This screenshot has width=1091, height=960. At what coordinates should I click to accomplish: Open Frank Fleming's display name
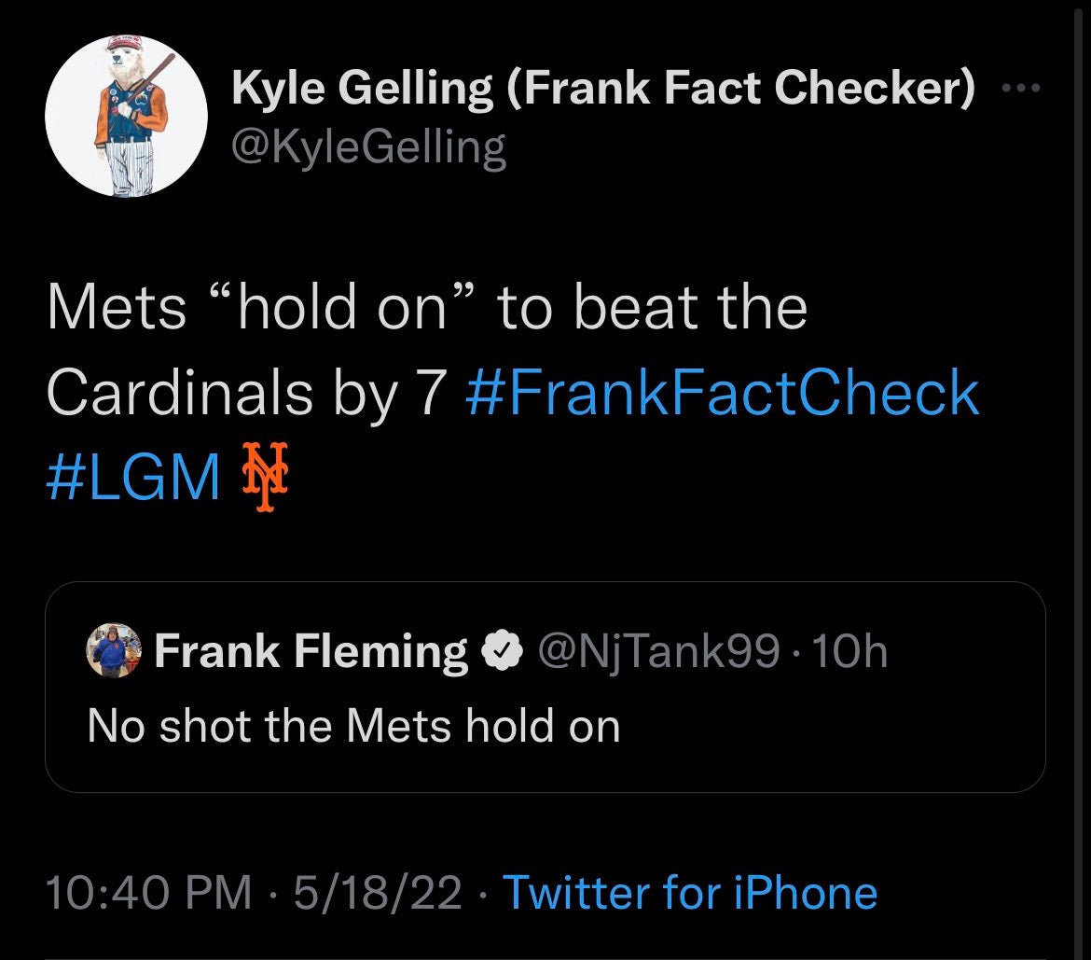pyautogui.click(x=311, y=651)
